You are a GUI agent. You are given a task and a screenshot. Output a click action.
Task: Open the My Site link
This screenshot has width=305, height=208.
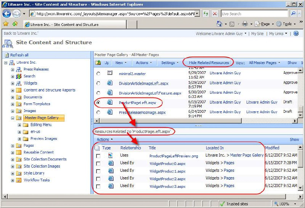click(x=257, y=34)
